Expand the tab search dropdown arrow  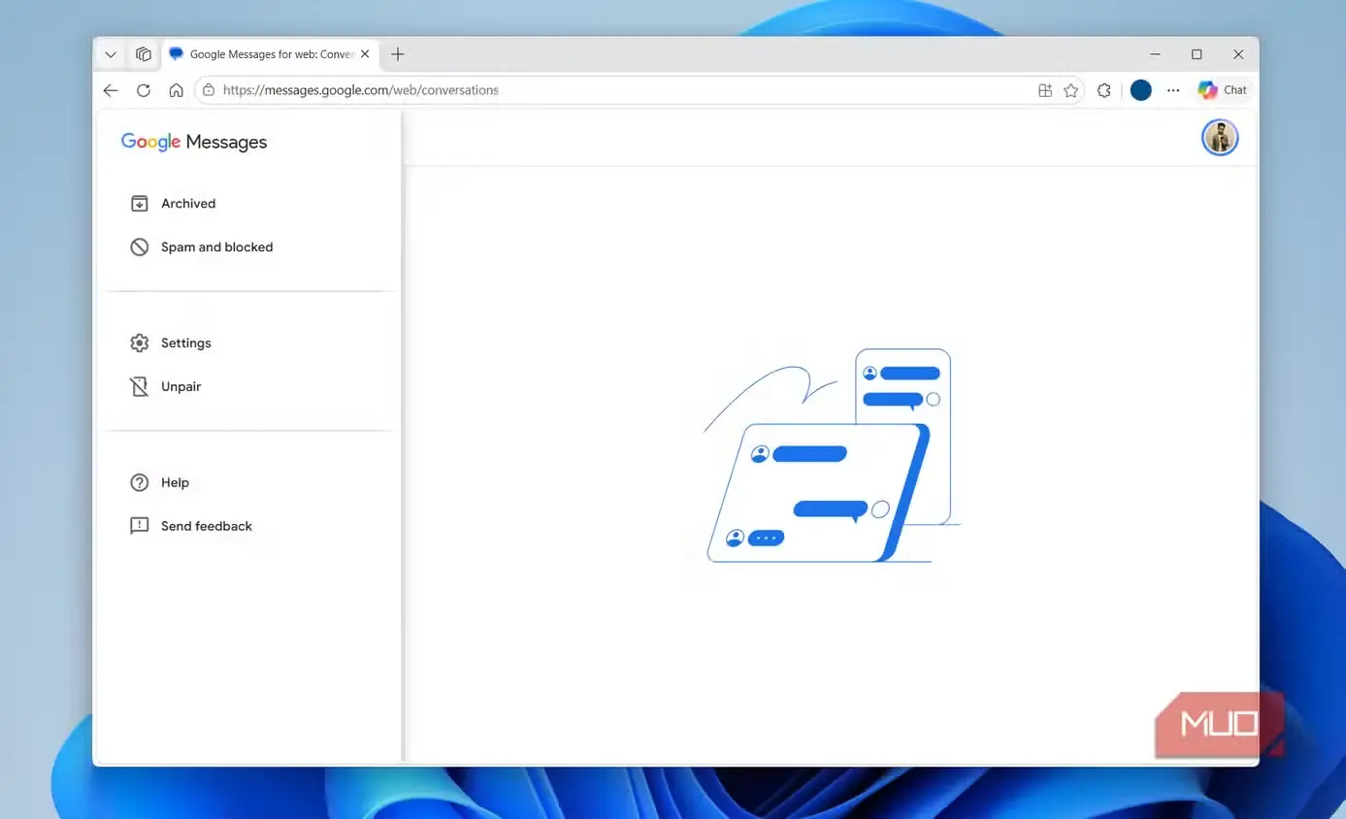(x=111, y=54)
